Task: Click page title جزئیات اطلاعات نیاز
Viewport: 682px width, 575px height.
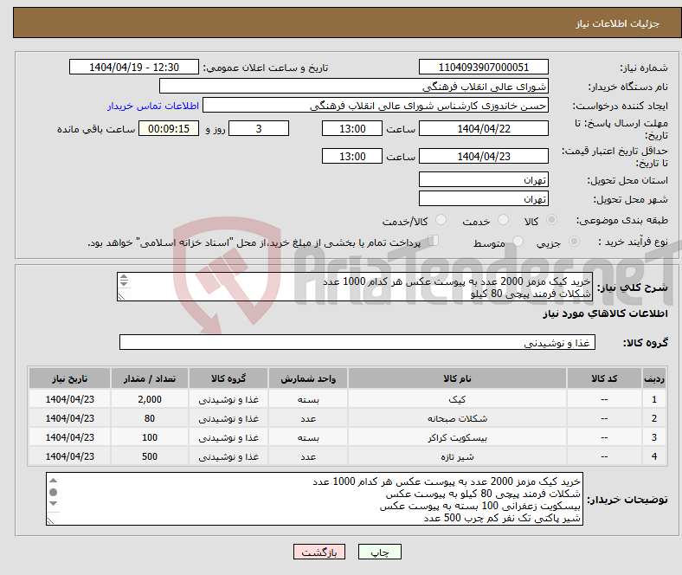Action: [618, 23]
